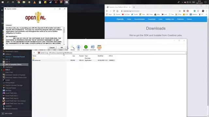Select Grand Theft Auto: San Andreas in Steam
Image resolution: width=209 pixels, height=117 pixels.
coord(15,101)
